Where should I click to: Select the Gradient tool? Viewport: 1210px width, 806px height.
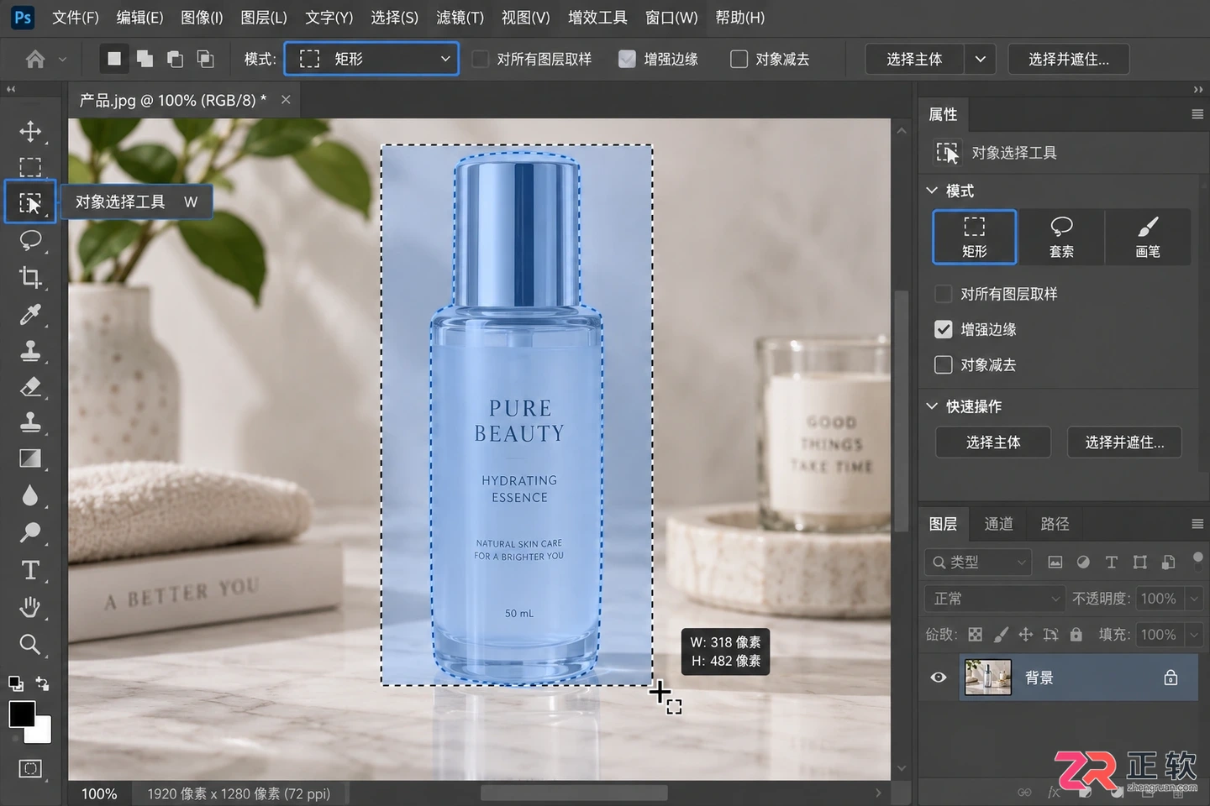pyautogui.click(x=30, y=458)
